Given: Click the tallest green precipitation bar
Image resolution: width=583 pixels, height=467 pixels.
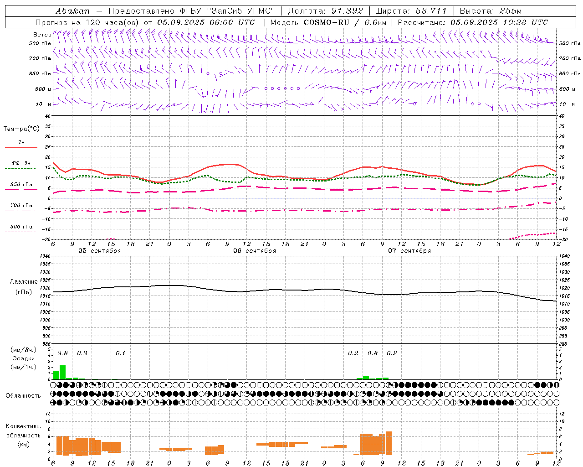Looking at the screenshot, I should [62, 372].
